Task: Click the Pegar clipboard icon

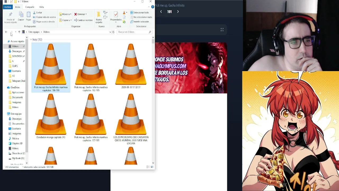Action: click(29, 15)
